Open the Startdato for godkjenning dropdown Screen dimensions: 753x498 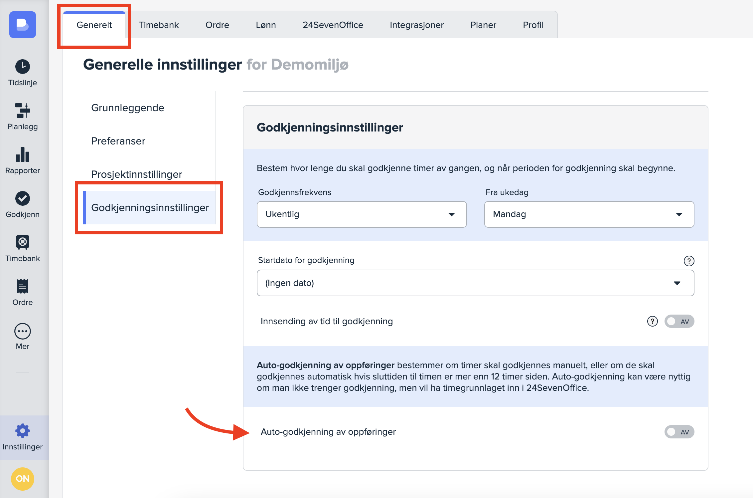coord(475,283)
